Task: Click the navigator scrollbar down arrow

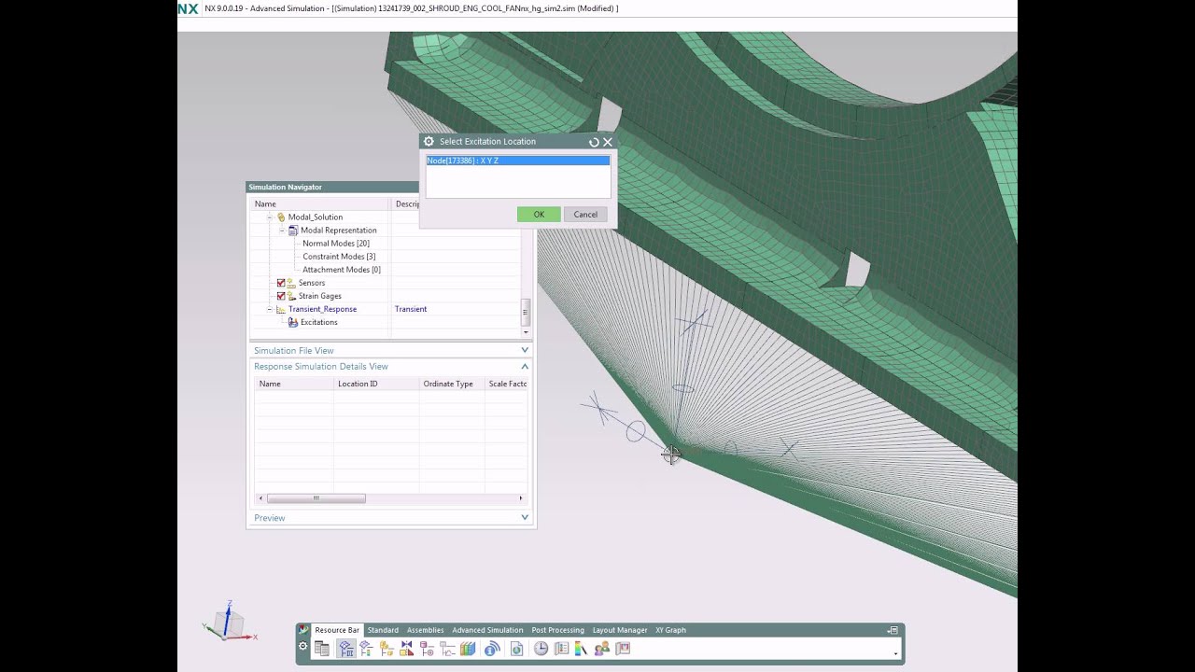Action: coord(526,332)
